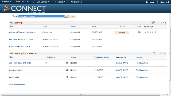Click the details icon in Job Knowledge and Skills row
Image resolution: width=171 pixels, height=96 pixels.
pyautogui.click(x=67, y=63)
